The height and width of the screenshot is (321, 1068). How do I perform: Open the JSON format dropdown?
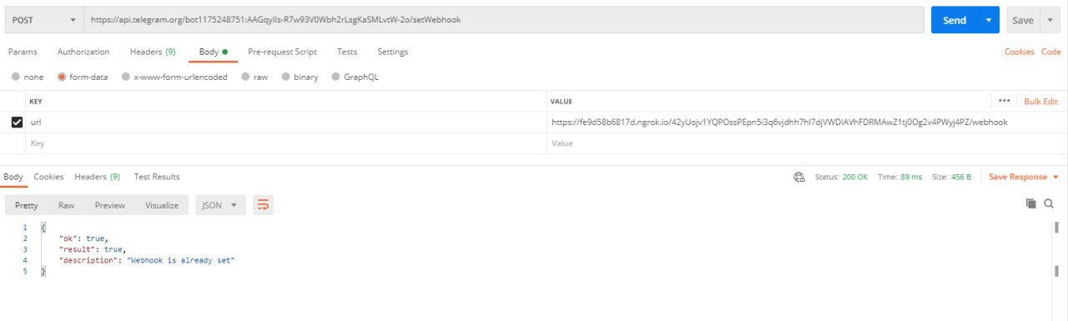220,205
